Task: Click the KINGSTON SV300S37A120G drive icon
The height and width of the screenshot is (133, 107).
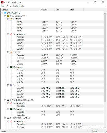Action: coord(8,100)
